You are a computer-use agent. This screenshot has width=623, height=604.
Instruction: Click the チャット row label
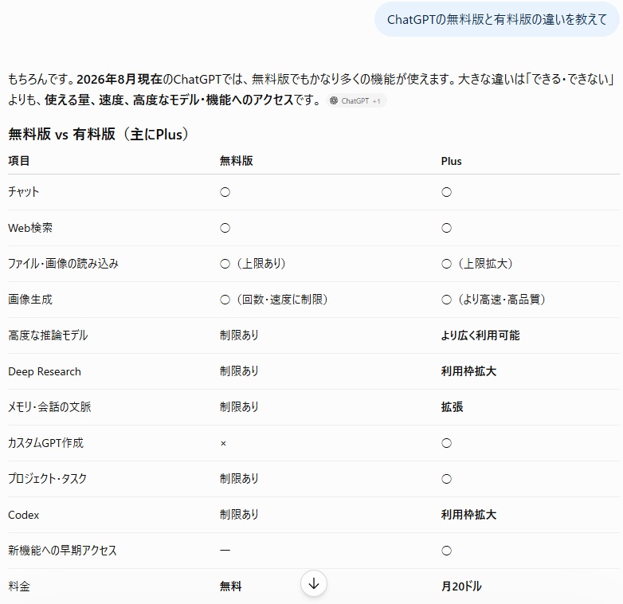pyautogui.click(x=23, y=192)
